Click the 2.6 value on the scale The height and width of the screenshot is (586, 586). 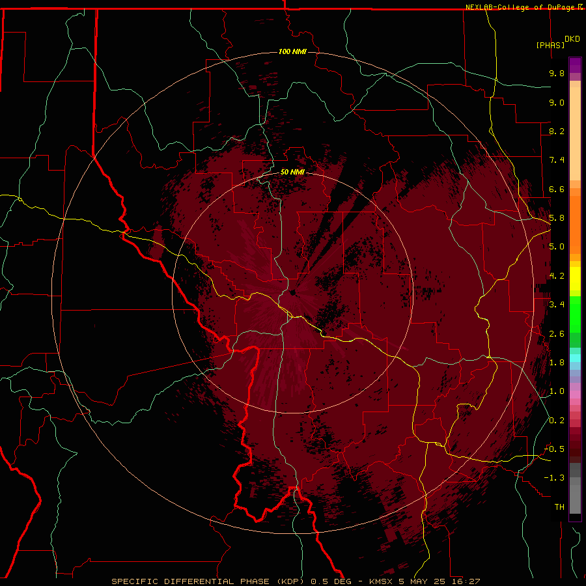(557, 334)
